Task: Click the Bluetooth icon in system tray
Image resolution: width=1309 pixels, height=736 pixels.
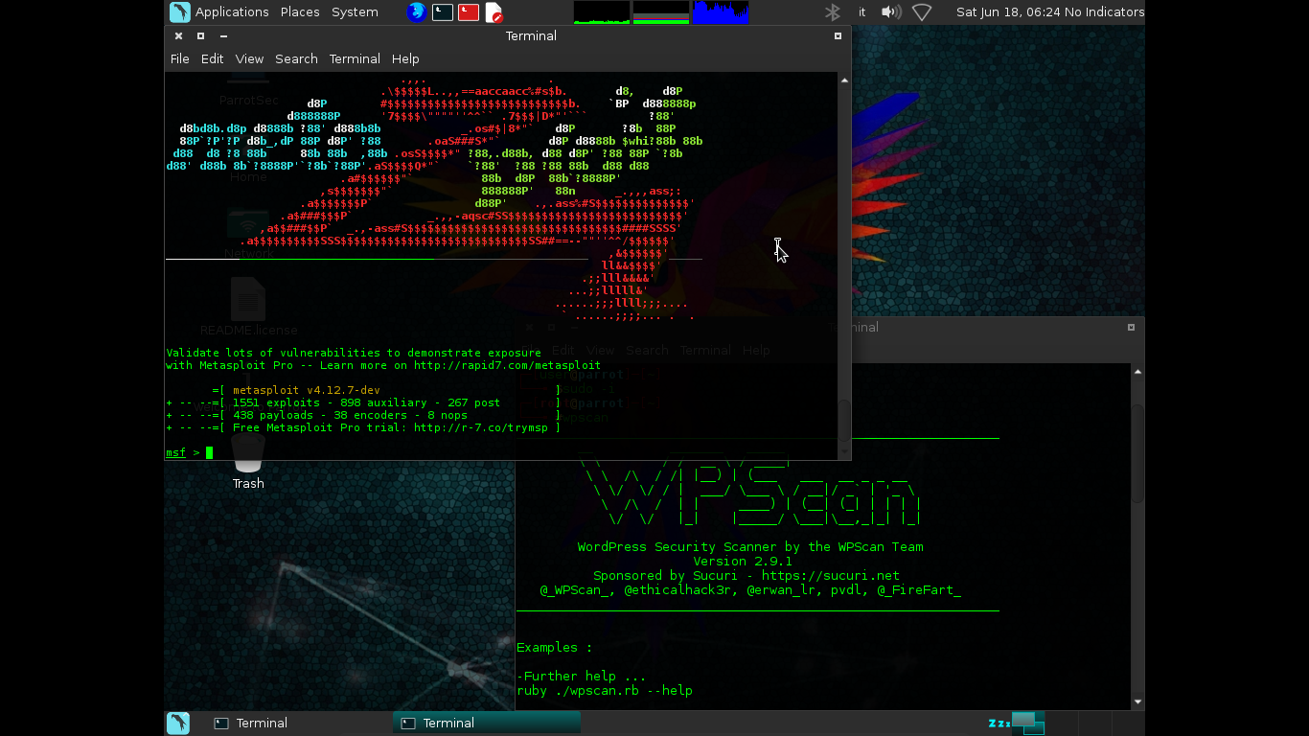Action: coord(832,11)
